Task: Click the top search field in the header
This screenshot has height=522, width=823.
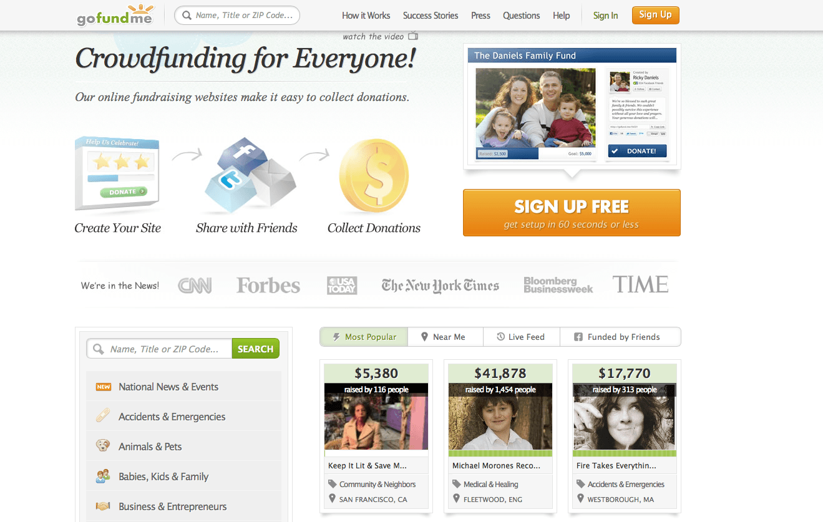Action: click(x=237, y=16)
